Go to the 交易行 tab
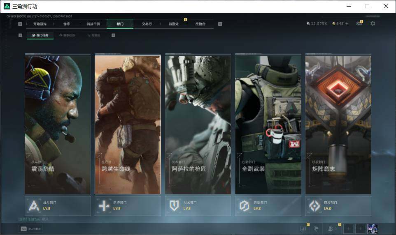Screen dimensions: 396x235 [x=147, y=24]
